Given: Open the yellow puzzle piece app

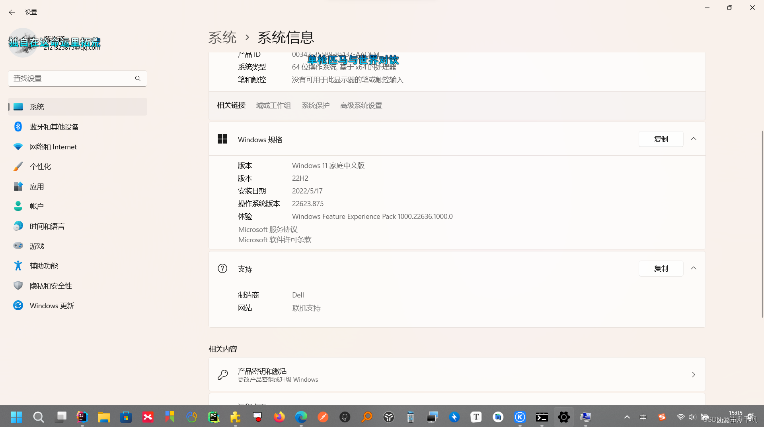Looking at the screenshot, I should click(x=236, y=417).
